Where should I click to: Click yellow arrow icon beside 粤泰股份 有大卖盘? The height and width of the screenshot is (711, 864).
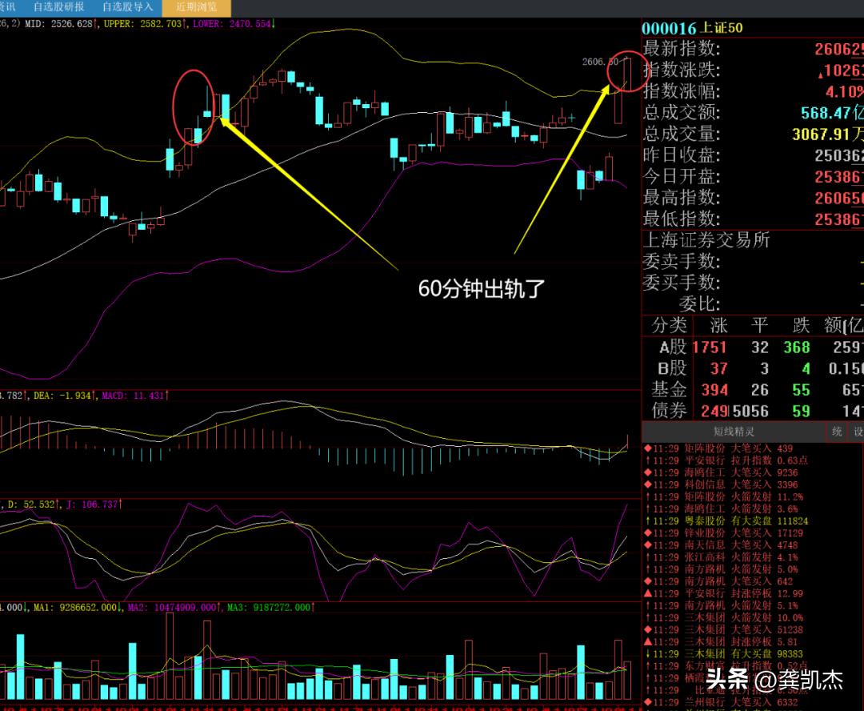647,520
